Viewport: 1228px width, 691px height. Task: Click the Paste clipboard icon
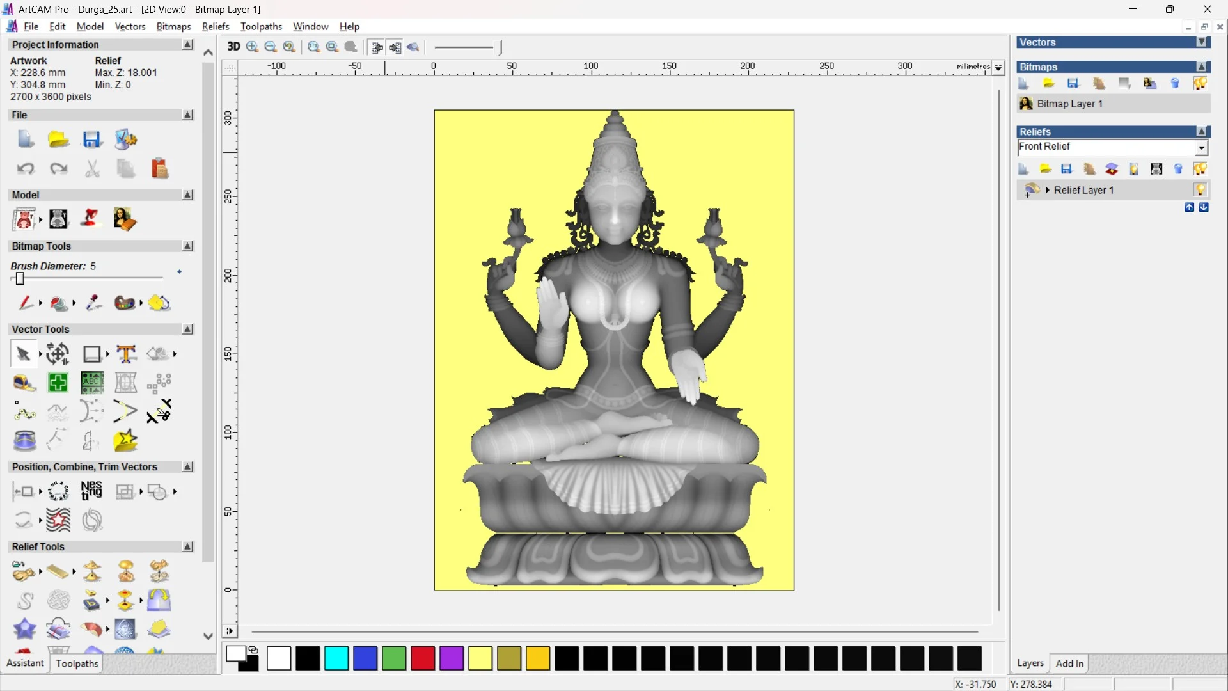(x=159, y=169)
